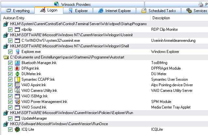The width and height of the screenshot is (208, 135).
Task: Toggle VAIO Apoint.lnk checkbox
Action: click(x=10, y=85)
